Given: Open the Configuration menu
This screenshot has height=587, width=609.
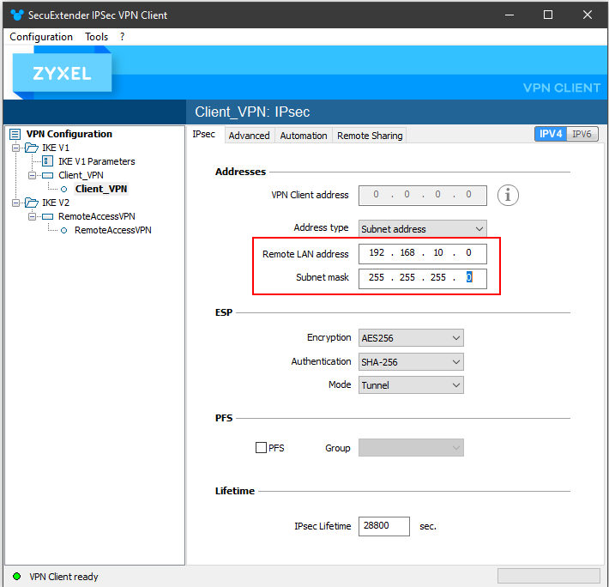Looking at the screenshot, I should click(41, 37).
